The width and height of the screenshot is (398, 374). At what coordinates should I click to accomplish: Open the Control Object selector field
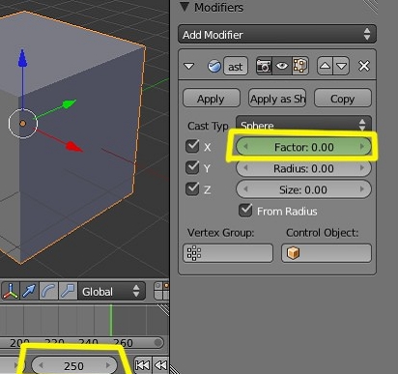tap(327, 253)
